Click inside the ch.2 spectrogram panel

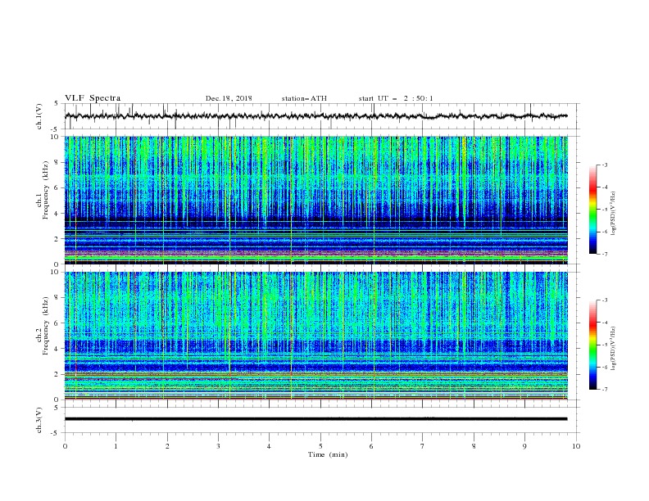tap(315, 336)
